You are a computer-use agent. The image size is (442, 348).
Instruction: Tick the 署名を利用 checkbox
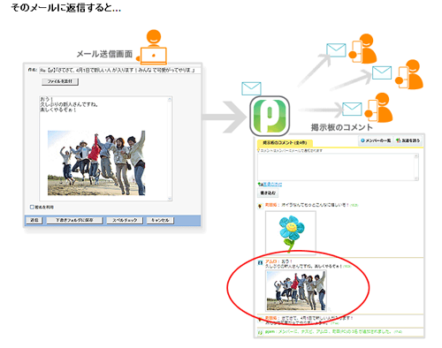click(x=32, y=207)
